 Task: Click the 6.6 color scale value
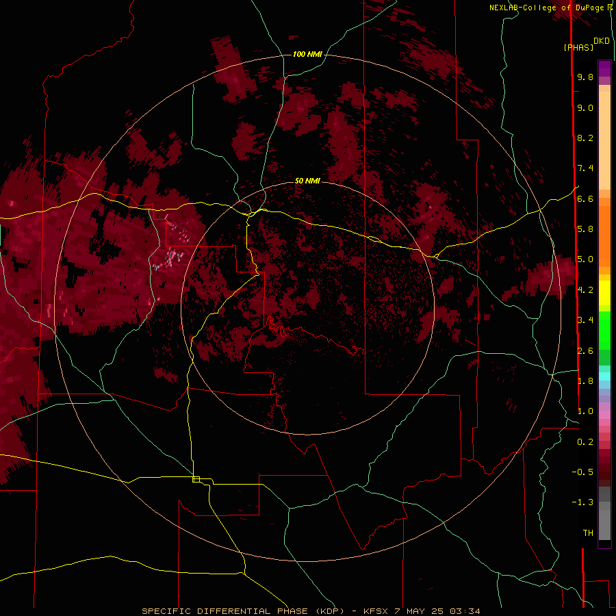pos(585,199)
